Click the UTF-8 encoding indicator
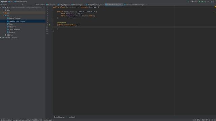Image resolution: width=216 pixels, height=121 pixels. point(205,120)
